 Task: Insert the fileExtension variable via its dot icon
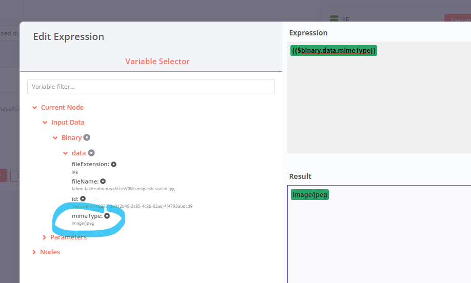[113, 165]
